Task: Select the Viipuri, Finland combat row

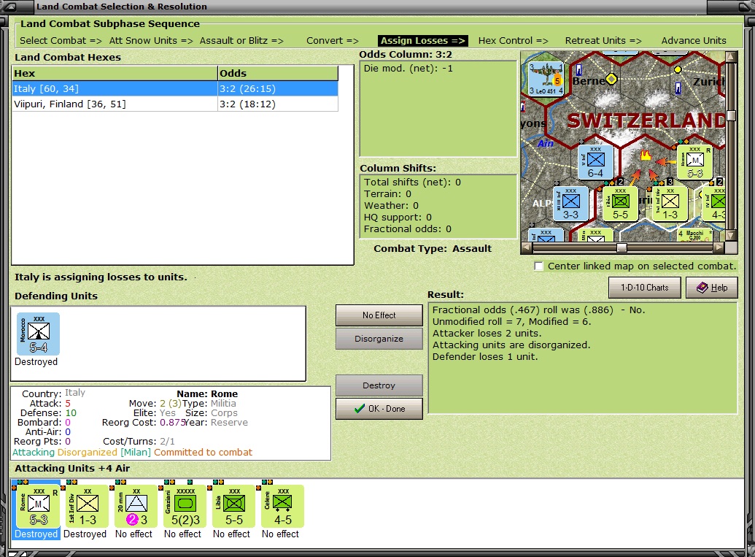Action: 175,104
